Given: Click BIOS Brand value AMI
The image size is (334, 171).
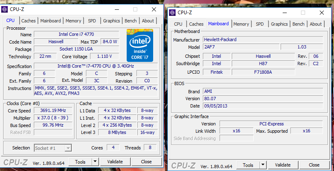Looking at the screenshot, I should pyautogui.click(x=263, y=91).
